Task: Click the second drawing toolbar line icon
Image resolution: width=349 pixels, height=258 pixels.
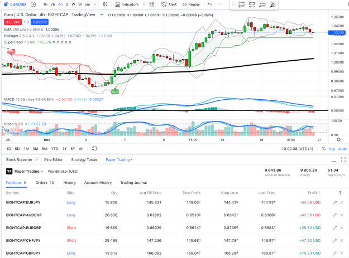Action: pyautogui.click(x=252, y=4)
